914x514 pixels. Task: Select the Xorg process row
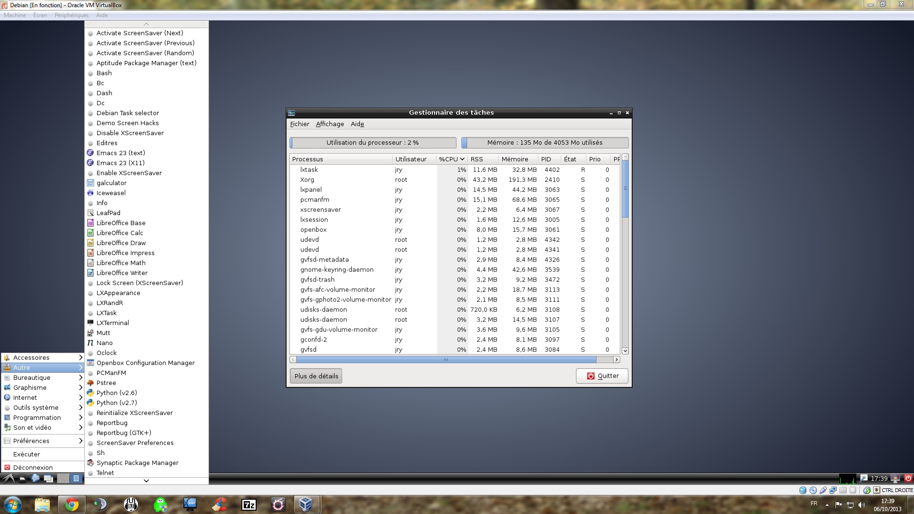(455, 179)
